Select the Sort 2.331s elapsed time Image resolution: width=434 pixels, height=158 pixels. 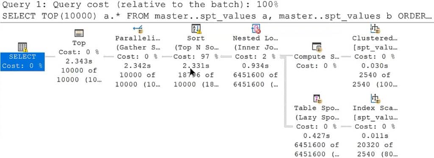click(196, 66)
